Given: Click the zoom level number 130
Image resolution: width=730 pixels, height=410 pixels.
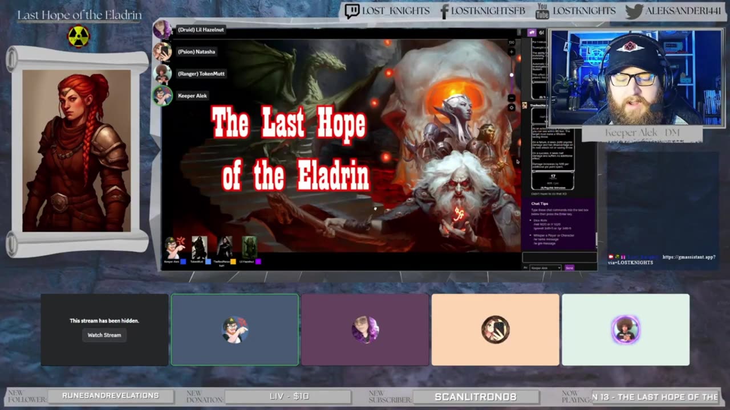Looking at the screenshot, I should (x=512, y=42).
